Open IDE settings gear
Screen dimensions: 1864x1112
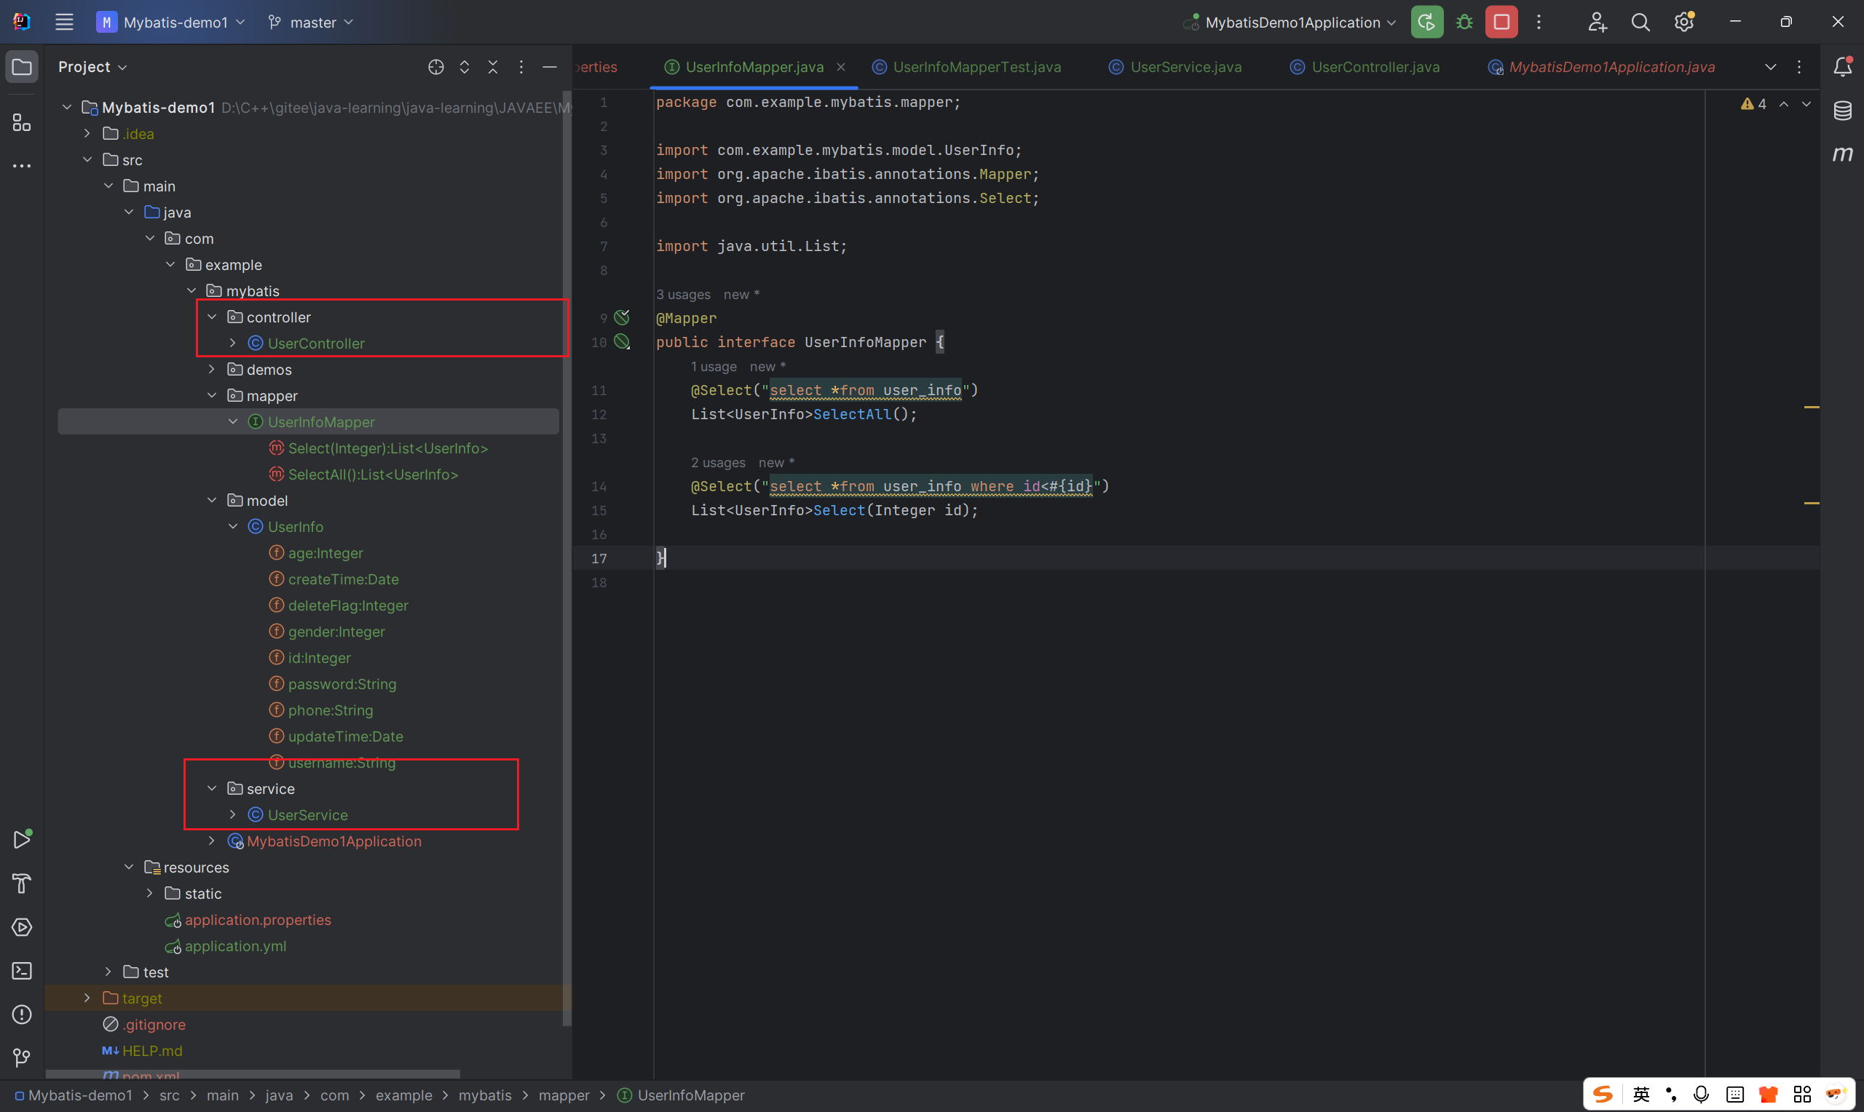pyautogui.click(x=1683, y=23)
